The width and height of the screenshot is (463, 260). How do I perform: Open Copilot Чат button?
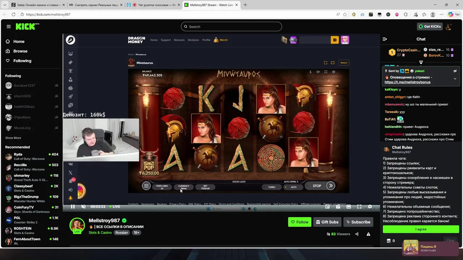(454, 14)
